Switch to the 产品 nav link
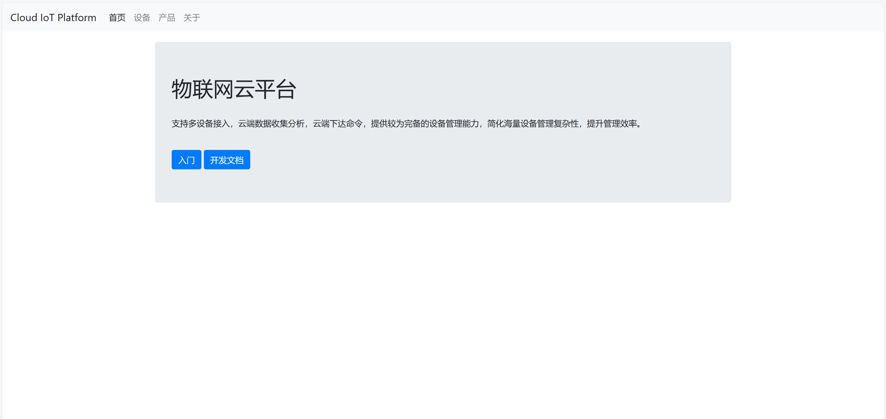Screen dimensions: 886x419 pyautogui.click(x=167, y=18)
